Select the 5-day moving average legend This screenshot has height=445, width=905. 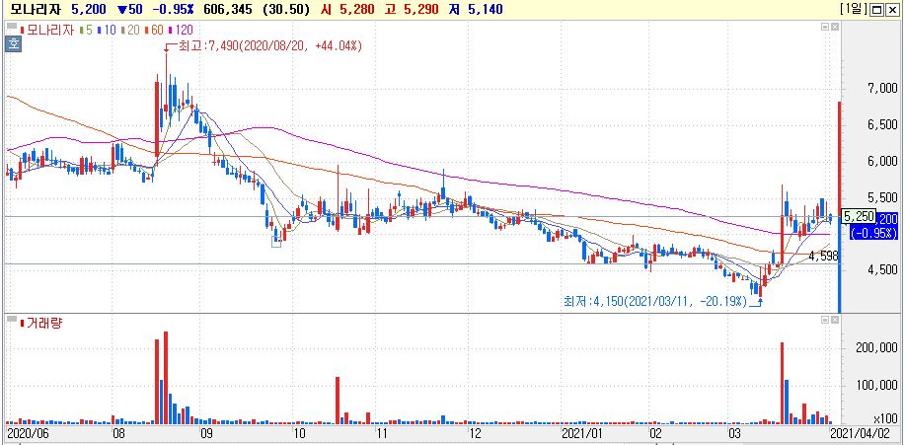coord(87,30)
